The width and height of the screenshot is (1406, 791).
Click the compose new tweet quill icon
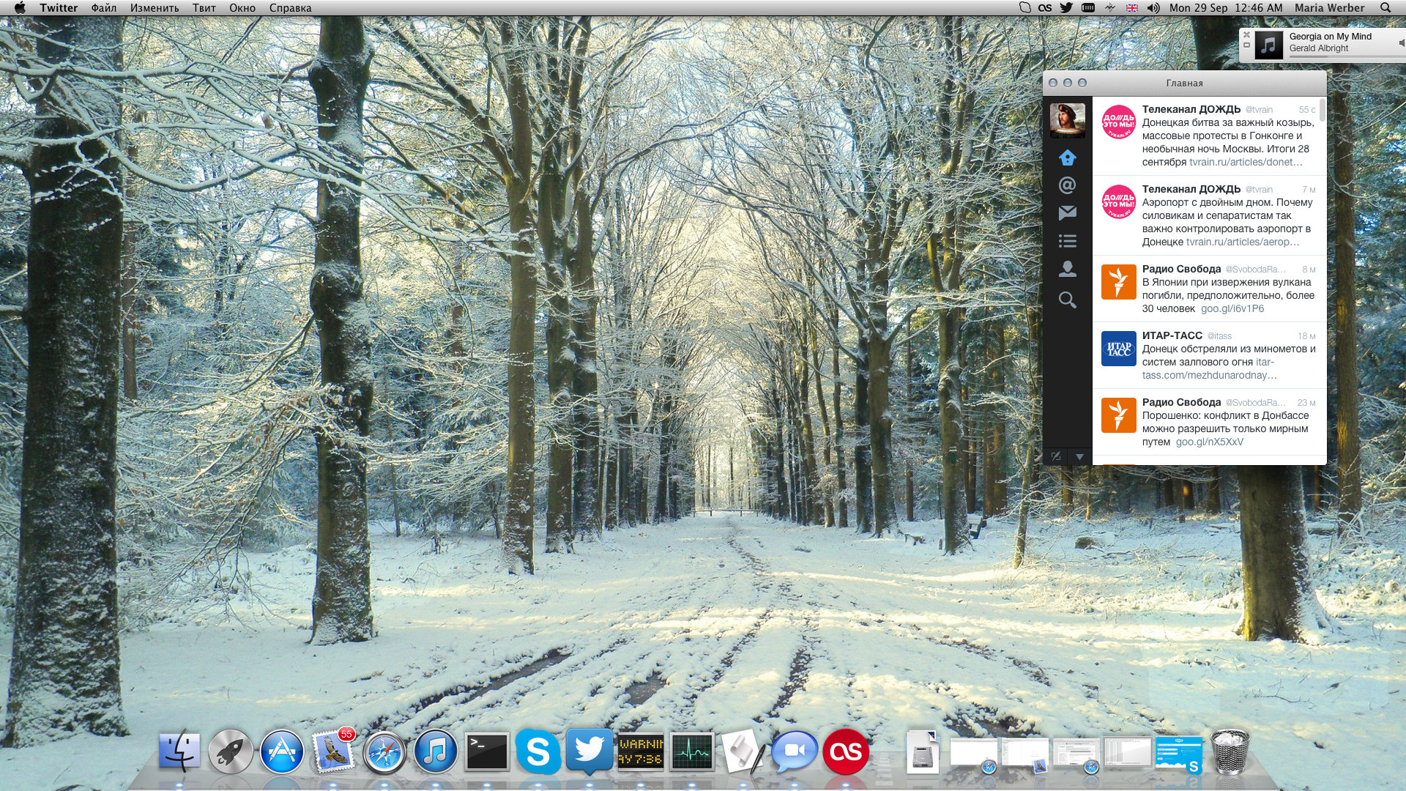click(1055, 456)
